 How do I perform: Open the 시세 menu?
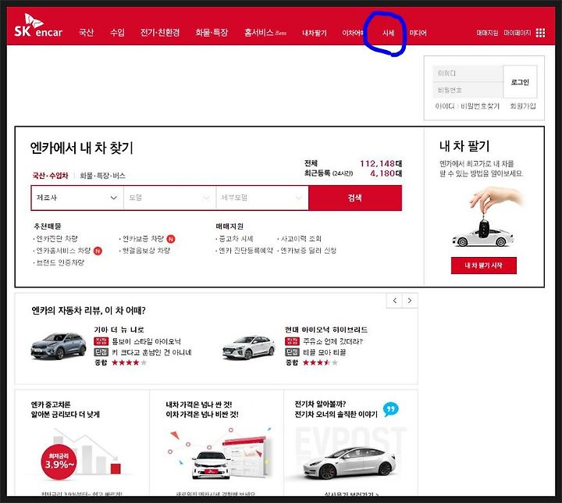[389, 33]
